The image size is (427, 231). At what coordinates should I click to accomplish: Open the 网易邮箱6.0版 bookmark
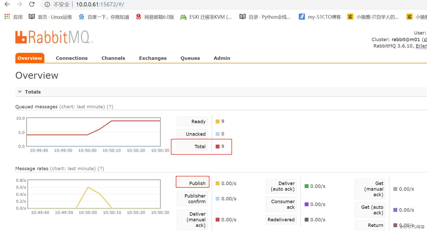click(155, 17)
